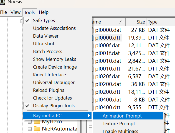
Task: Sort file list by Size column
Action: click(140, 22)
